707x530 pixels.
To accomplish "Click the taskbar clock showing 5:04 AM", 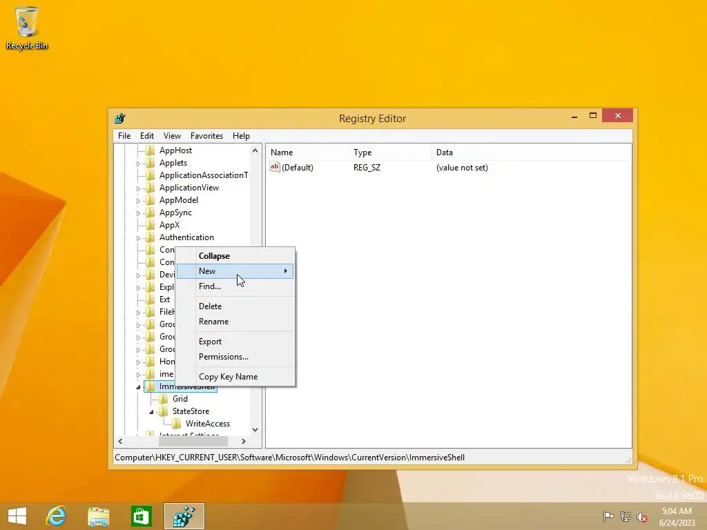I will tap(677, 516).
